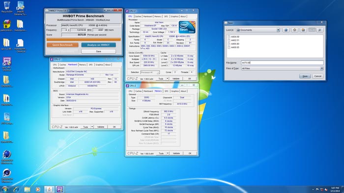The height and width of the screenshot is (193, 344).
Task: Open About tab in top CPU-Z window
Action: coord(183,16)
